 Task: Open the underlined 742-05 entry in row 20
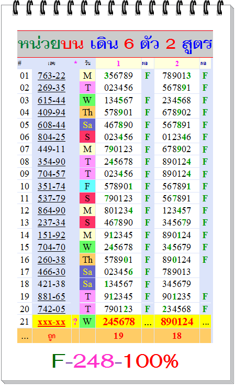pyautogui.click(x=51, y=309)
